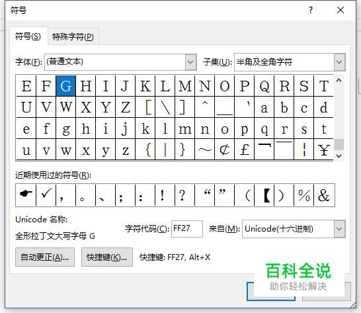This screenshot has height=313, width=361.
Task: Select the broken bar symbol
Action: point(303,150)
